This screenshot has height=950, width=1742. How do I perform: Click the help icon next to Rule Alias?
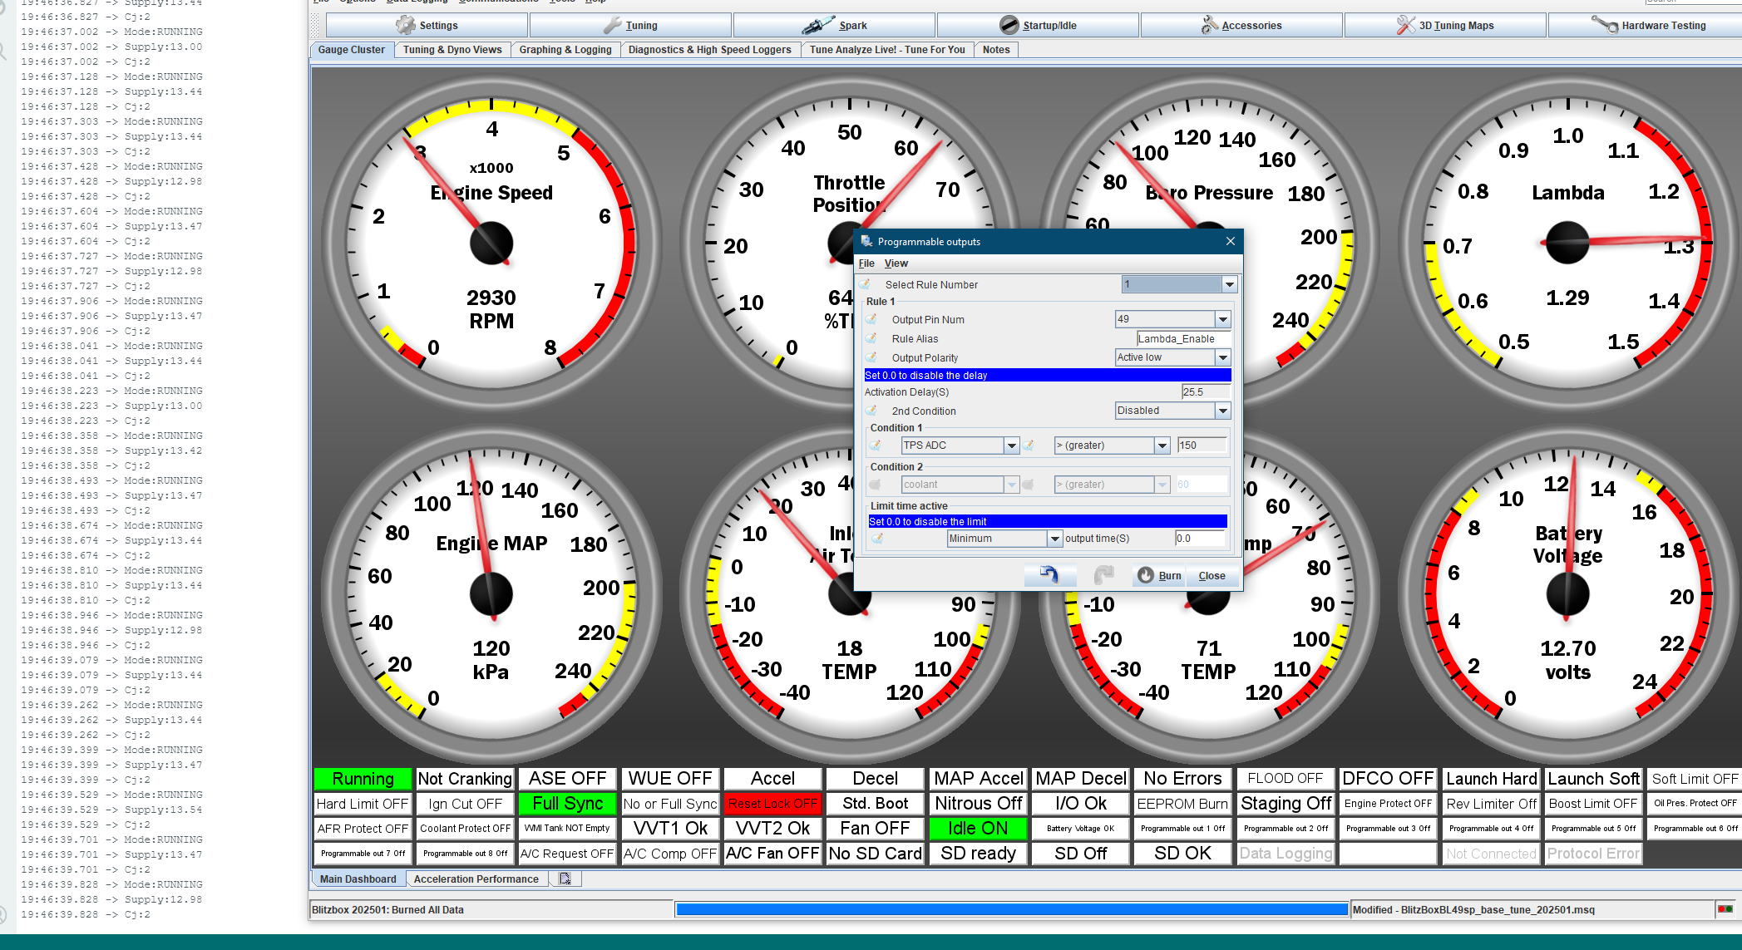871,338
